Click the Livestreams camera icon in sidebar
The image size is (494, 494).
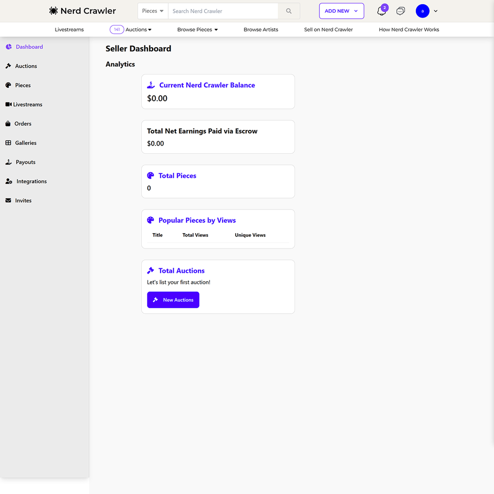[x=9, y=104]
